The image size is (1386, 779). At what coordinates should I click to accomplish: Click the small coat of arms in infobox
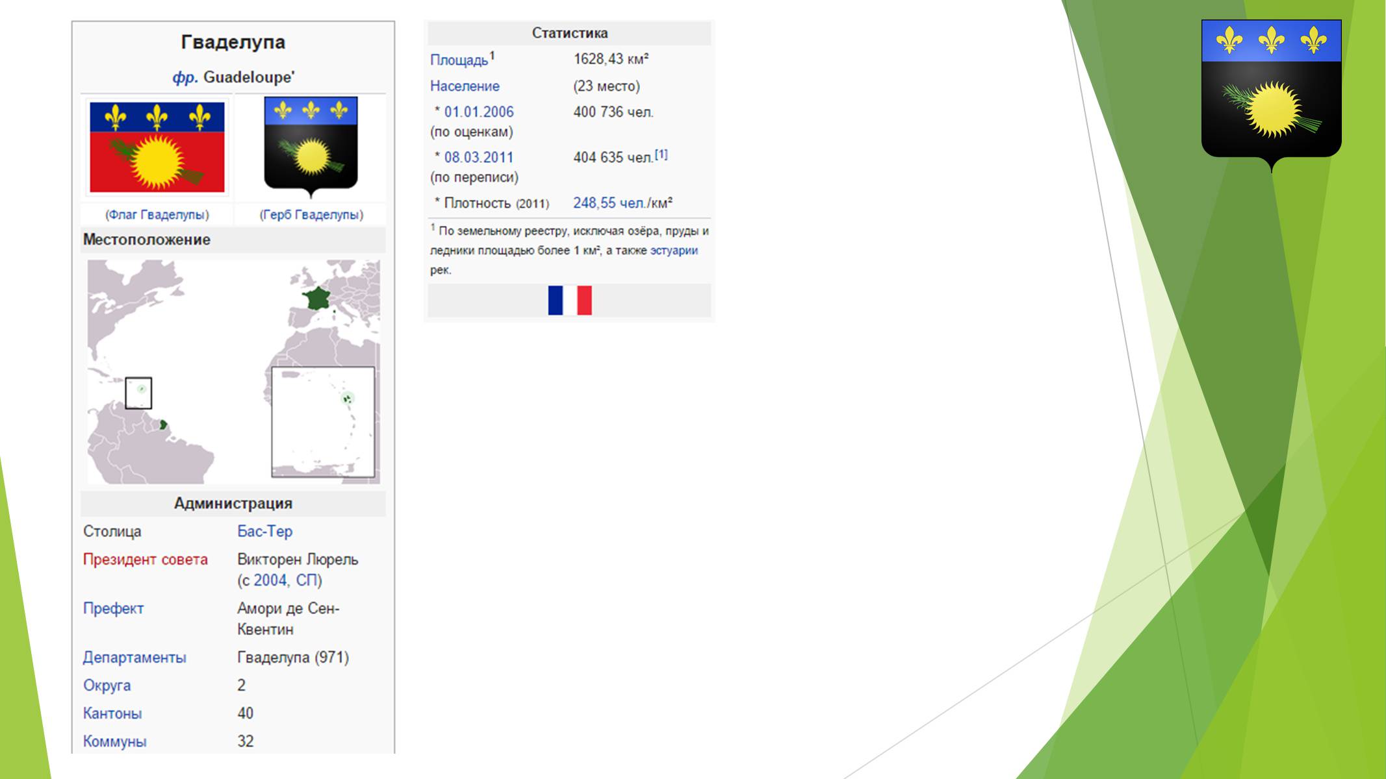click(311, 147)
